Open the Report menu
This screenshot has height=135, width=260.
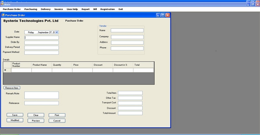[85, 9]
